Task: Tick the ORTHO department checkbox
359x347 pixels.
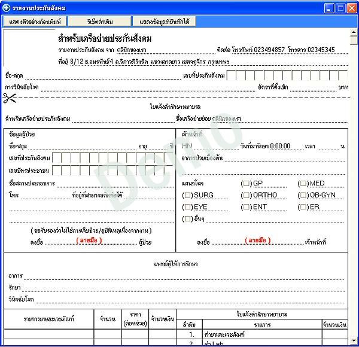Action: pyautogui.click(x=247, y=195)
